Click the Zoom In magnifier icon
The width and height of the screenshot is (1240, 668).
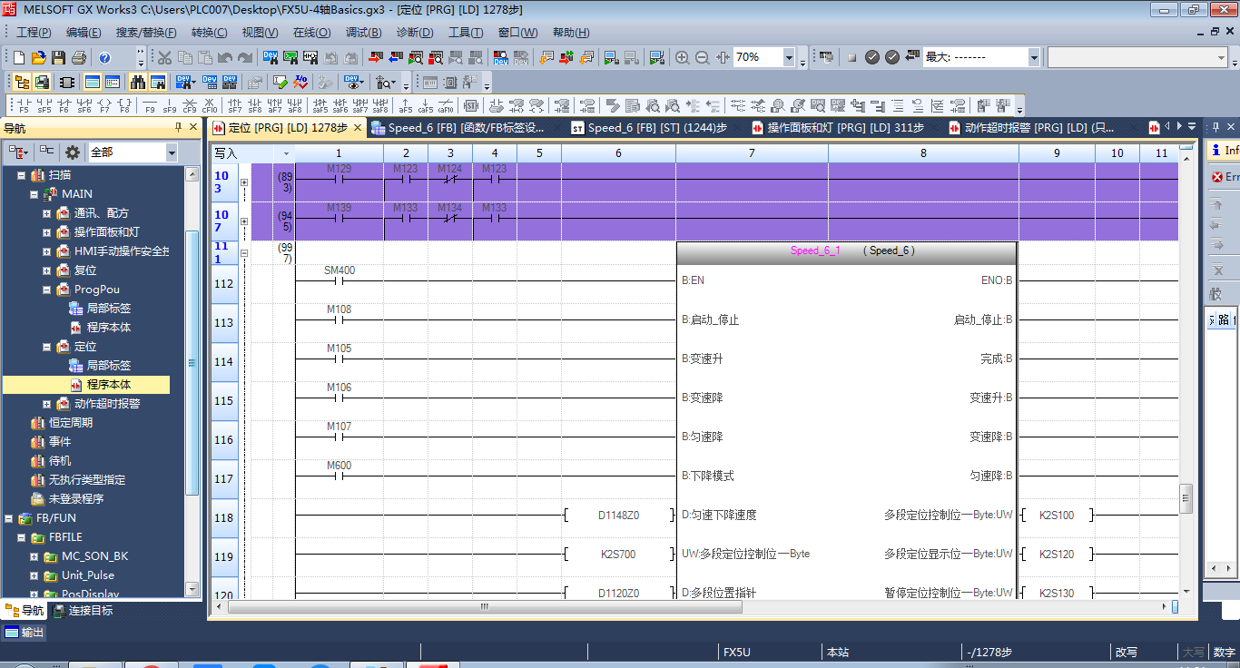pyautogui.click(x=683, y=57)
